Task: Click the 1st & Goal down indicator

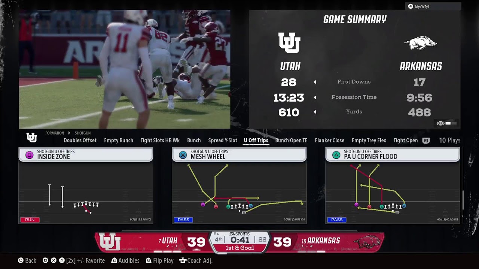Action: [x=239, y=248]
